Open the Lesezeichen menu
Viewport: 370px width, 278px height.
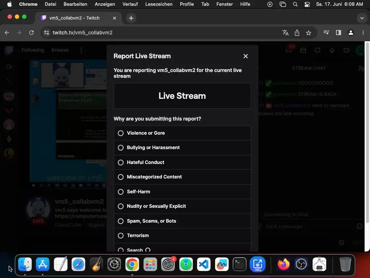pos(159,4)
